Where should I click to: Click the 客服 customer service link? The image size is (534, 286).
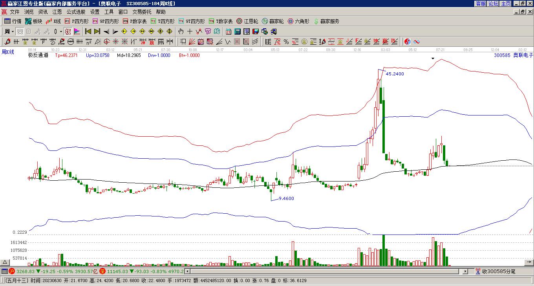point(481,4)
